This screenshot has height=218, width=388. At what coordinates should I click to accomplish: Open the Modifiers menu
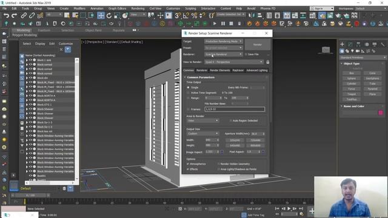79,8
